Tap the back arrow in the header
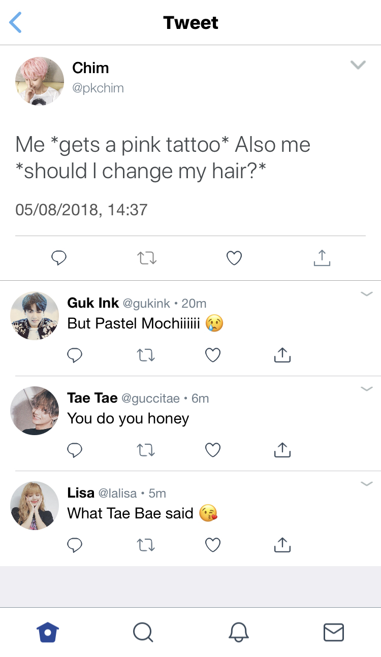Image resolution: width=381 pixels, height=657 pixels. tap(16, 23)
